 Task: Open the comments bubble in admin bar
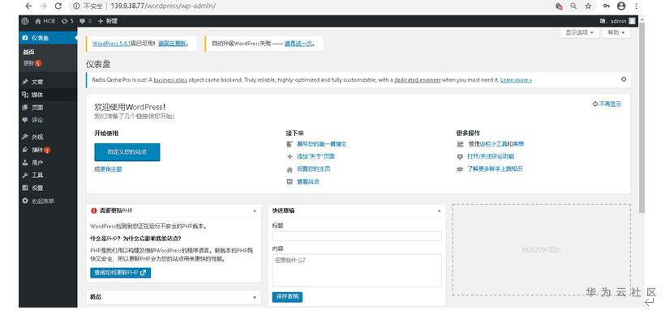pos(85,21)
